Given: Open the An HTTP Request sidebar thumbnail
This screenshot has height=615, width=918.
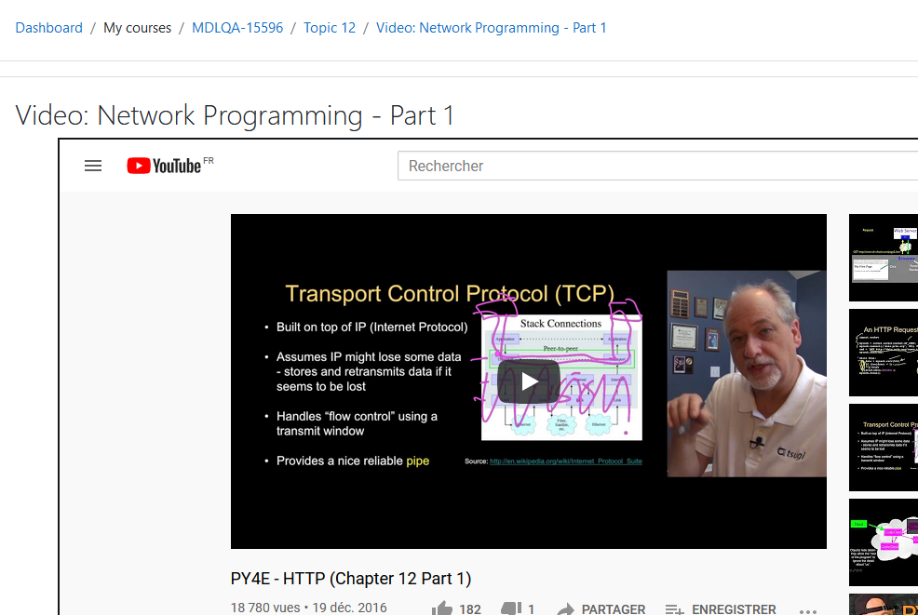Looking at the screenshot, I should coord(884,353).
